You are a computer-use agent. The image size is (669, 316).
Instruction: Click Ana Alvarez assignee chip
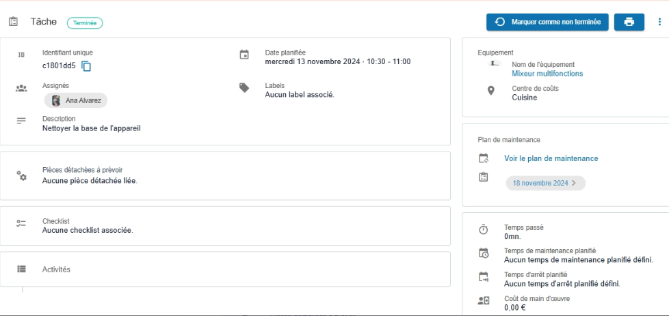coord(76,100)
